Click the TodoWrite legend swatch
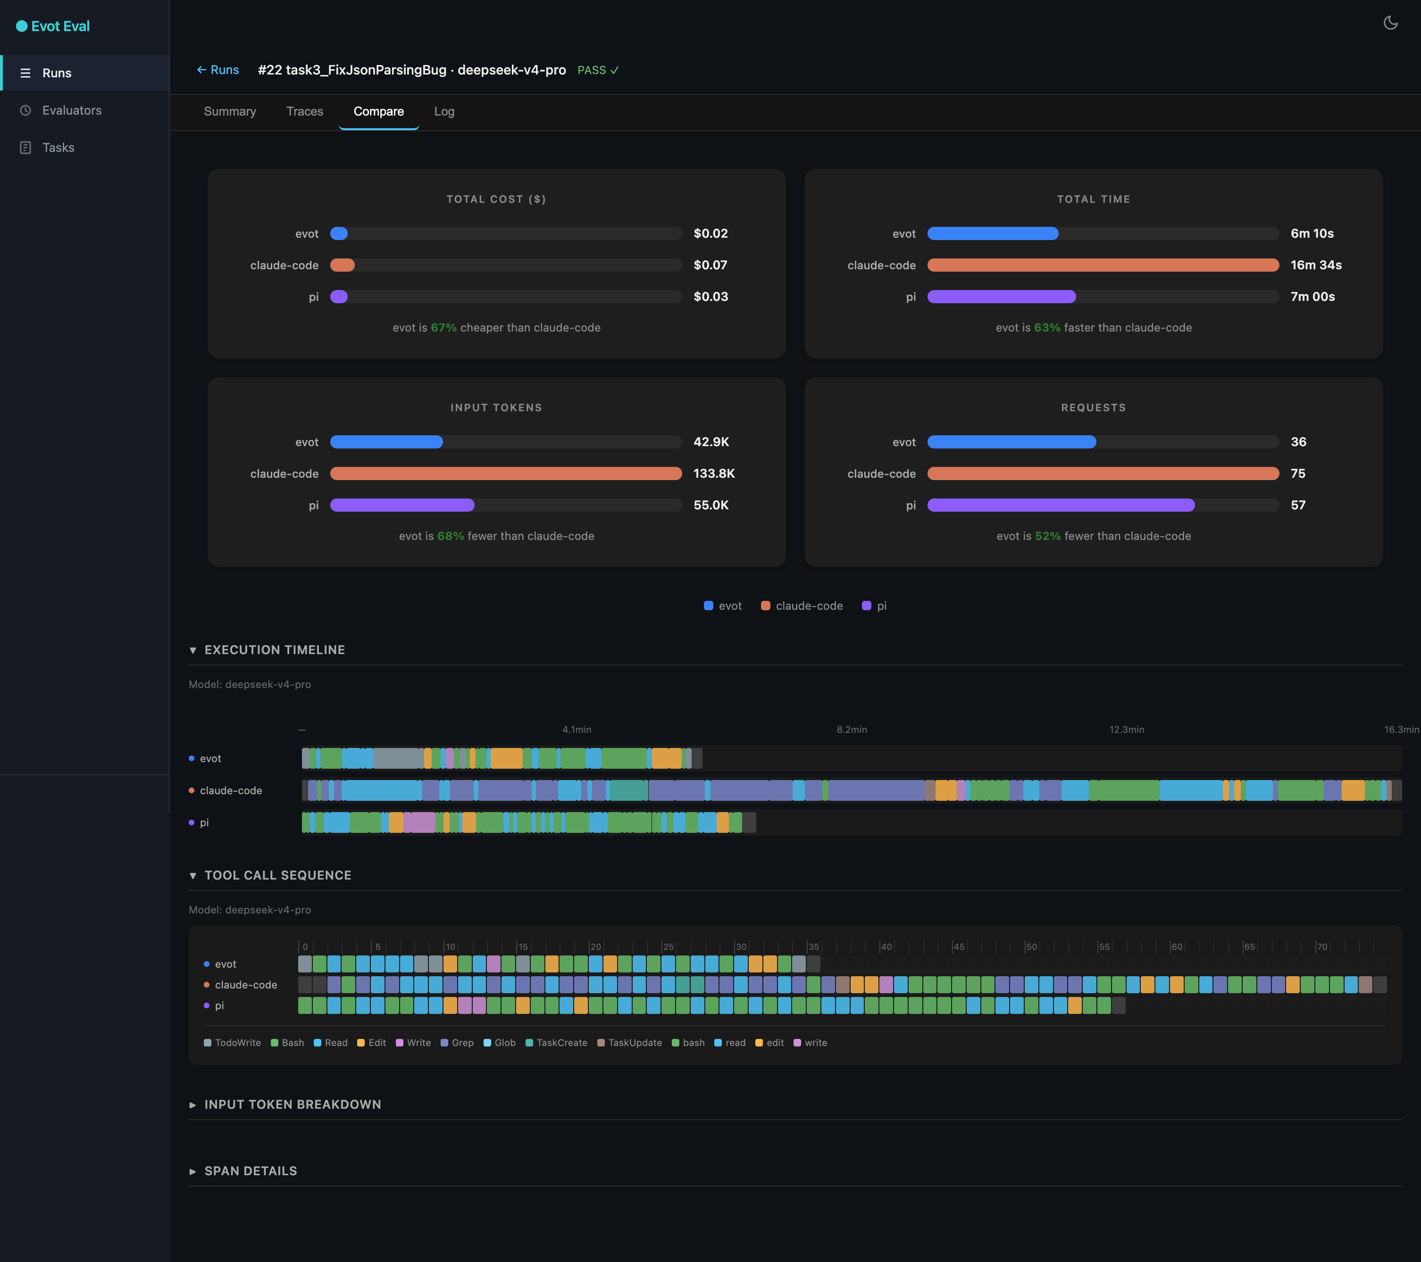This screenshot has height=1262, width=1421. coord(207,1042)
